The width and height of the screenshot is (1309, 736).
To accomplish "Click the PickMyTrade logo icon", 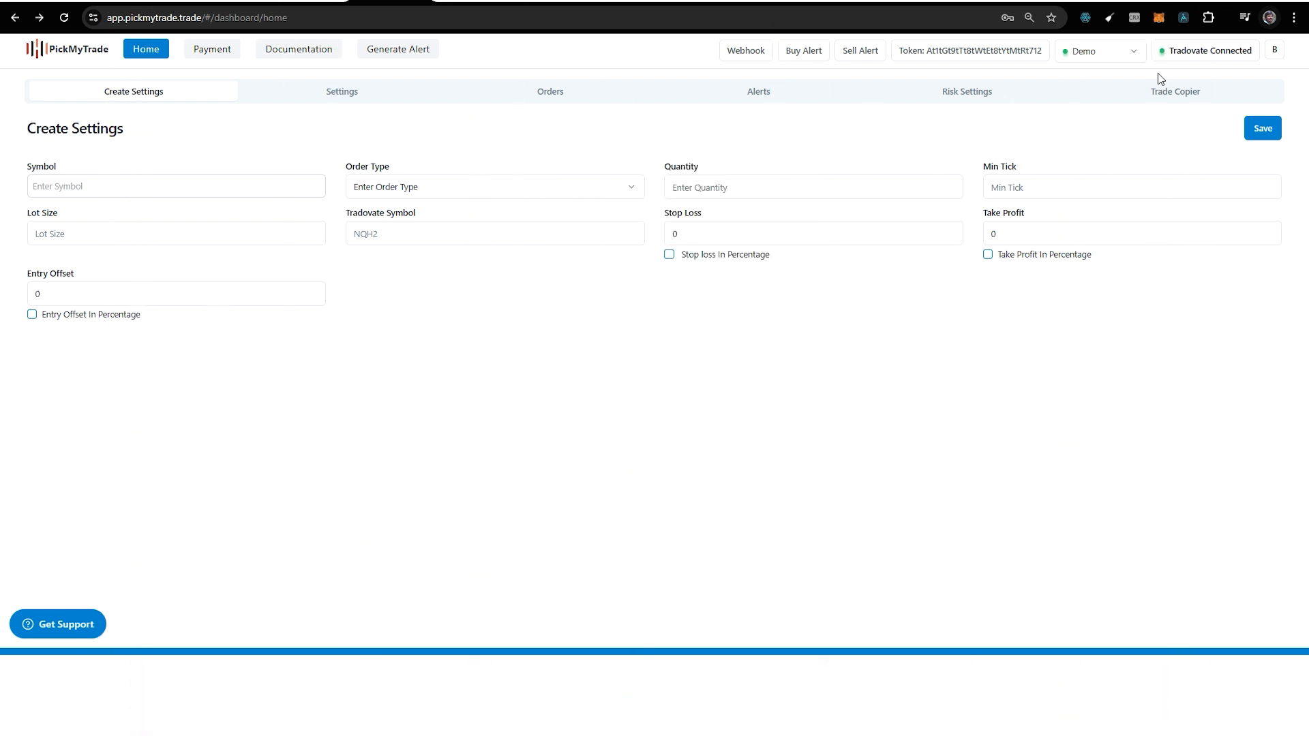I will [x=34, y=48].
